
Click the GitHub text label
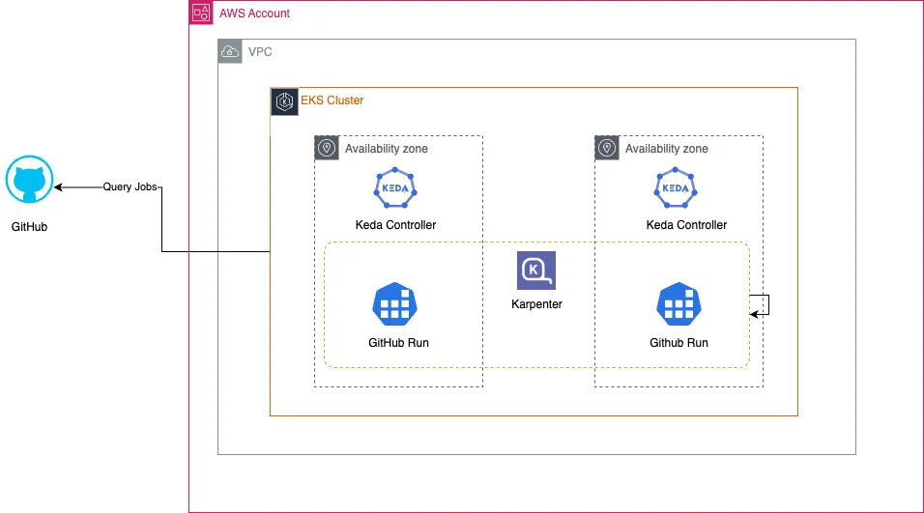29,227
